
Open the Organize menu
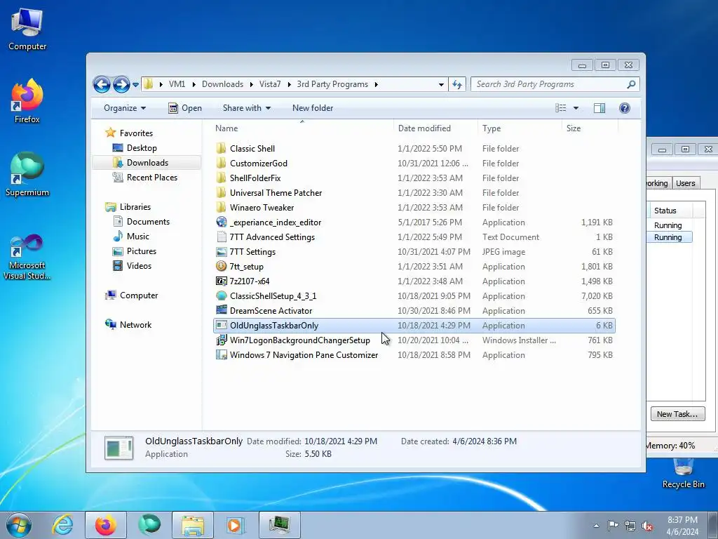(x=125, y=108)
